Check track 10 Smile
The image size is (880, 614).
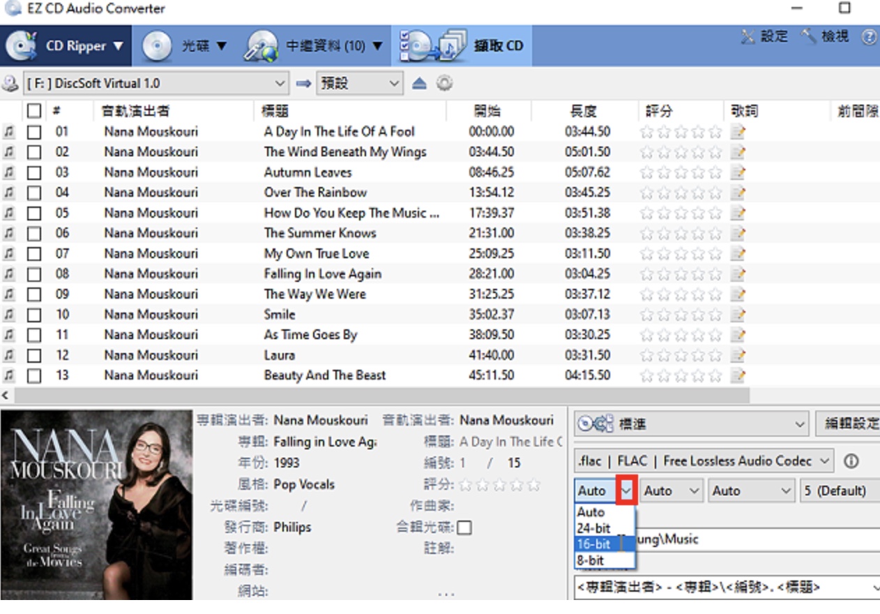[34, 315]
